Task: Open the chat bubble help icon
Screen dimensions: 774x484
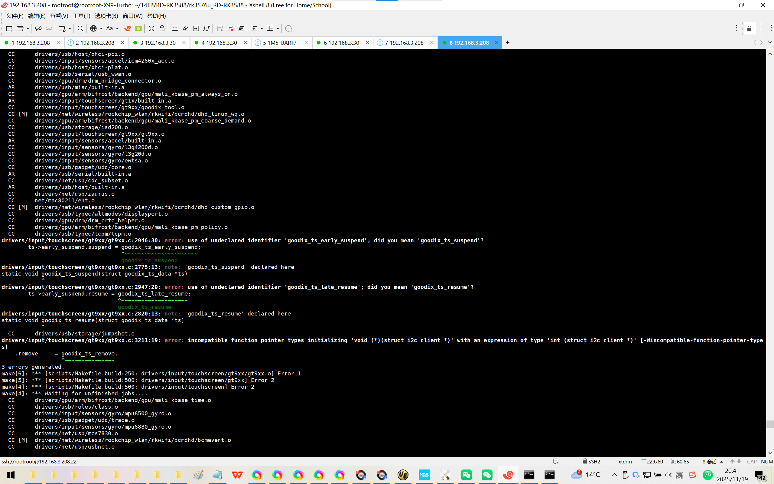Action: (x=288, y=28)
